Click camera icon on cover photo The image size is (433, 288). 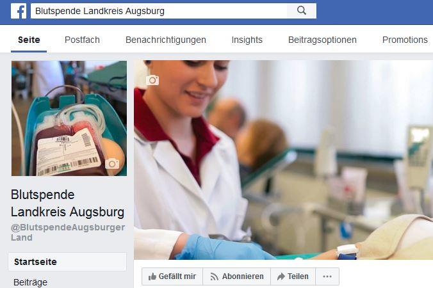coord(152,80)
